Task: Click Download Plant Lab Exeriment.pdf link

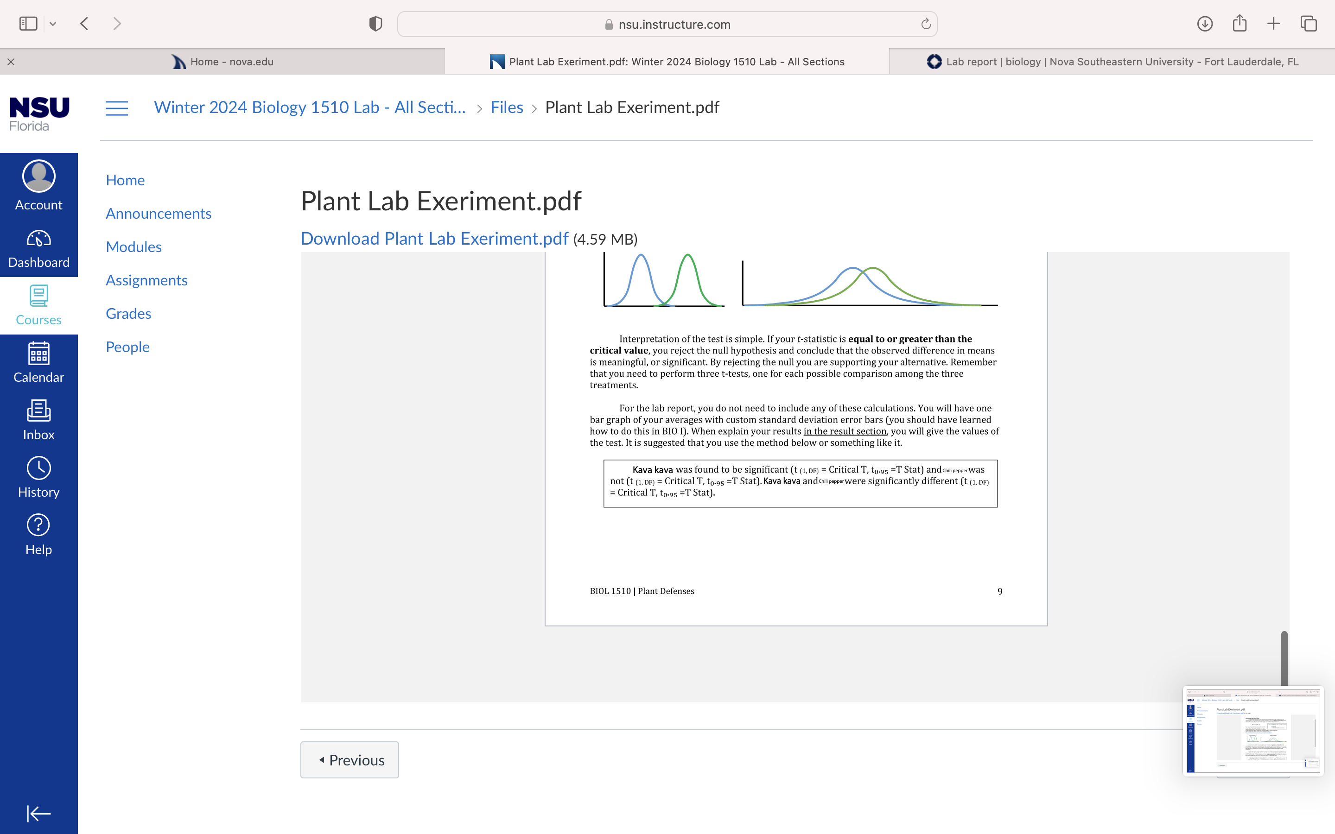Action: pyautogui.click(x=434, y=238)
